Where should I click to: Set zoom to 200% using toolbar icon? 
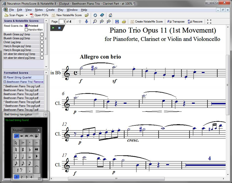pos(109,22)
